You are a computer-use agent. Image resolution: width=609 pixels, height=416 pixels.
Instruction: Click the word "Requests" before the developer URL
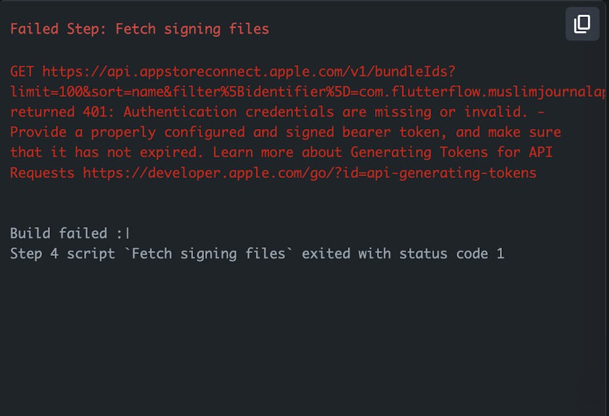coord(42,173)
